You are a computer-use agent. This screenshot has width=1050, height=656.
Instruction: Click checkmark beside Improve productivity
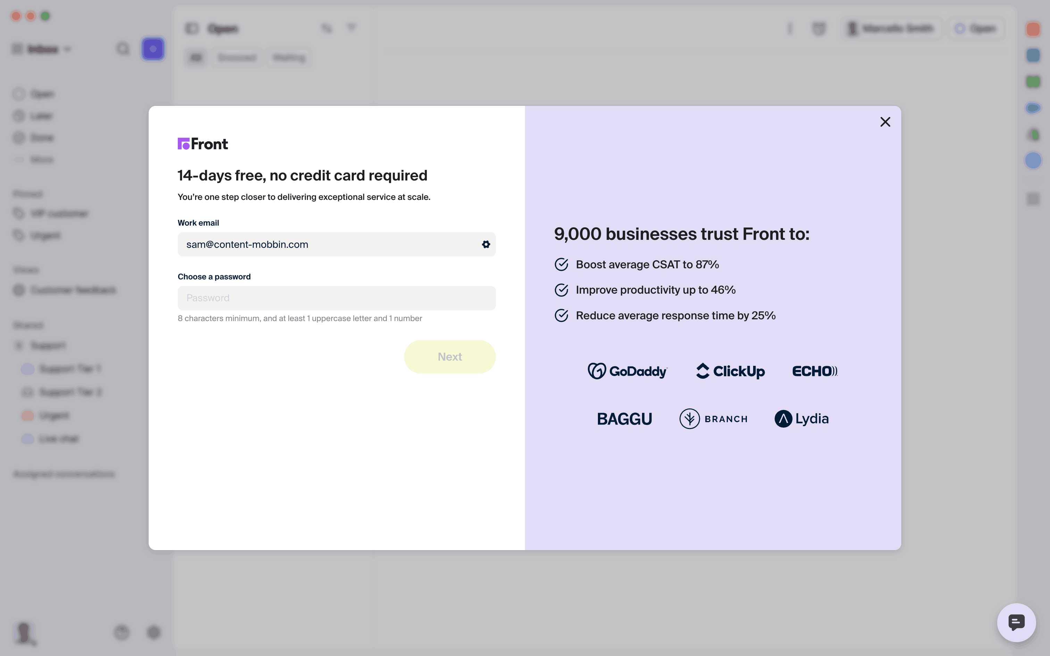561,290
